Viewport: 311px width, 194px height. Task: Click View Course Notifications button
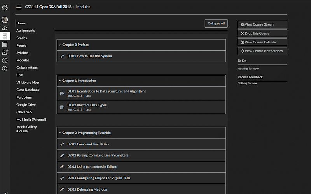[x=262, y=51]
